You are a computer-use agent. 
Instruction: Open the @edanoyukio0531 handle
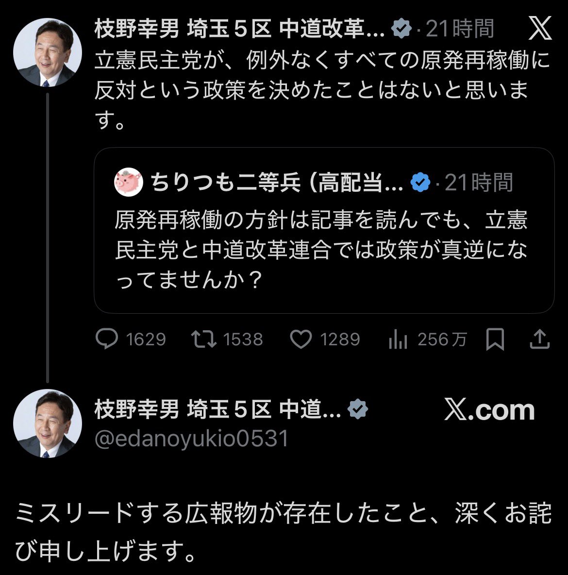click(191, 439)
